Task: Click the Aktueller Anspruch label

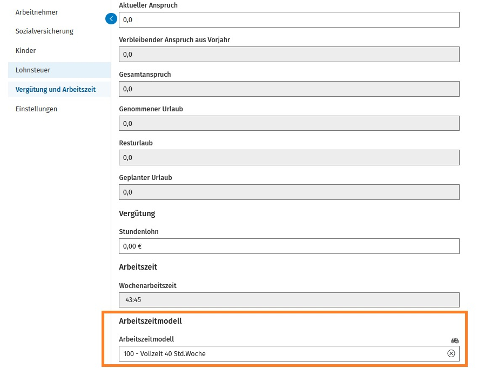Action: pyautogui.click(x=148, y=5)
